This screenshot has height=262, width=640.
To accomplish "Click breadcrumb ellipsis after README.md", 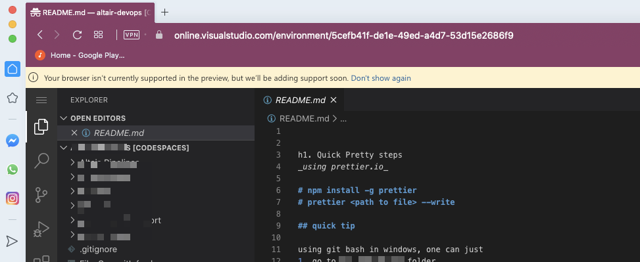I will (x=343, y=119).
